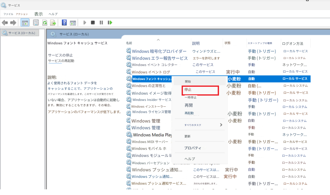Image resolution: width=330 pixels, height=195 pixels.
Task: Click gear icon beside Windows MIDI サーバー
Action: click(x=129, y=141)
